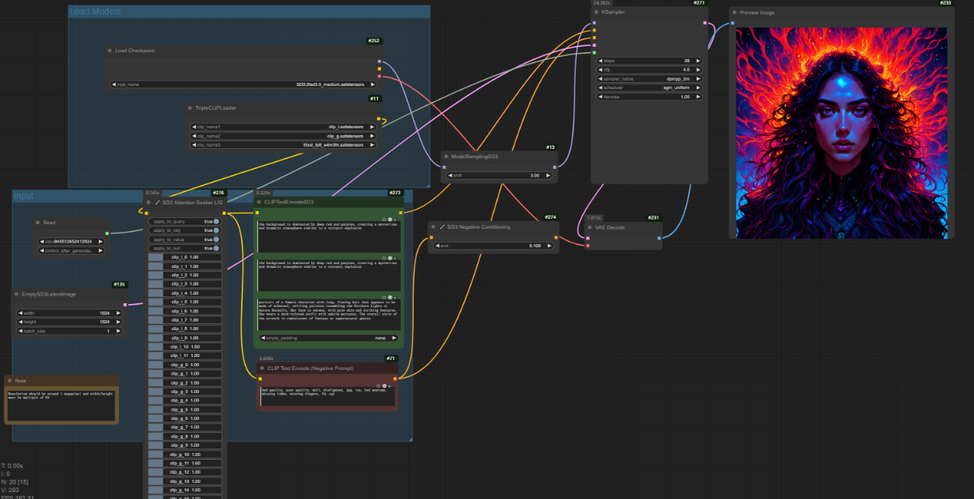Viewport: 974px width, 499px height.
Task: Click the VAE Decode blue image output socket
Action: (x=659, y=238)
